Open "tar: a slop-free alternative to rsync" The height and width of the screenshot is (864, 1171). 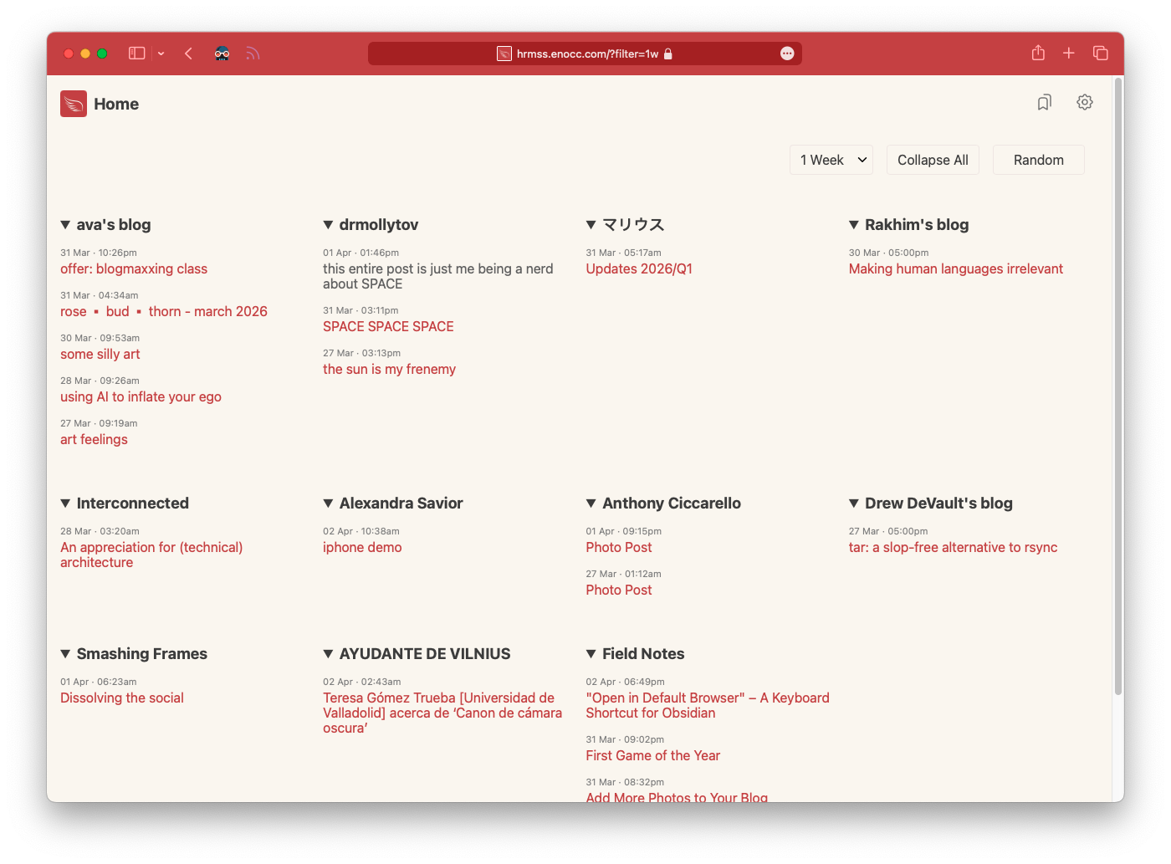point(953,547)
